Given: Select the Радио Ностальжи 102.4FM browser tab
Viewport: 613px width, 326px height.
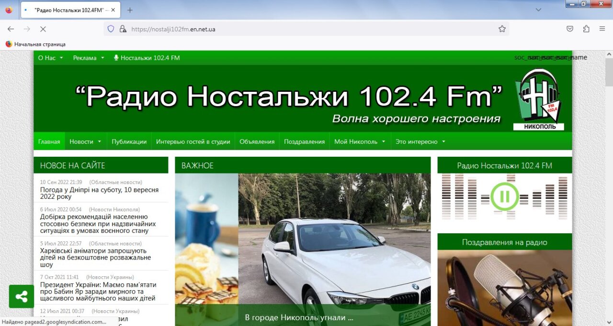Looking at the screenshot, I should tap(70, 10).
